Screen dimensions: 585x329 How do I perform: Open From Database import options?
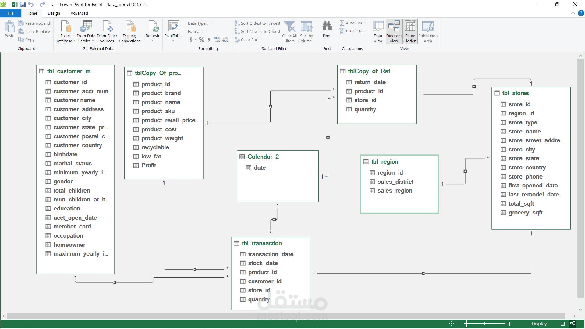click(x=65, y=32)
